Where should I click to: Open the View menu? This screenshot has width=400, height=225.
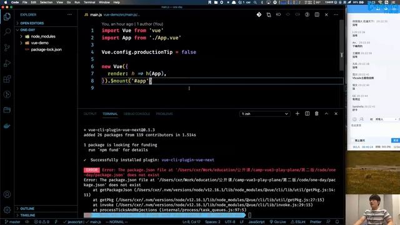pyautogui.click(x=60, y=2)
